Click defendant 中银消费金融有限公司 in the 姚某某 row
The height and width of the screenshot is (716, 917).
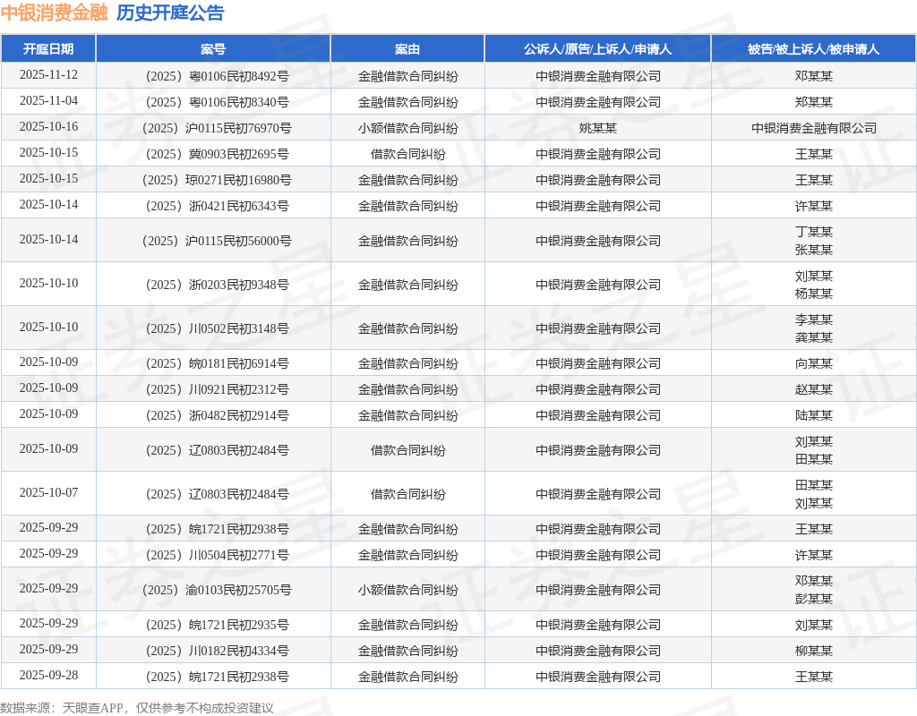[x=813, y=128]
